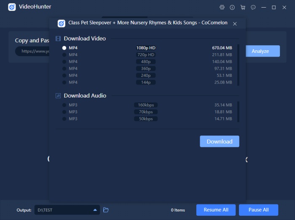The height and width of the screenshot is (220, 295).
Task: Open the shopping cart purchase icon
Action: (x=243, y=7)
